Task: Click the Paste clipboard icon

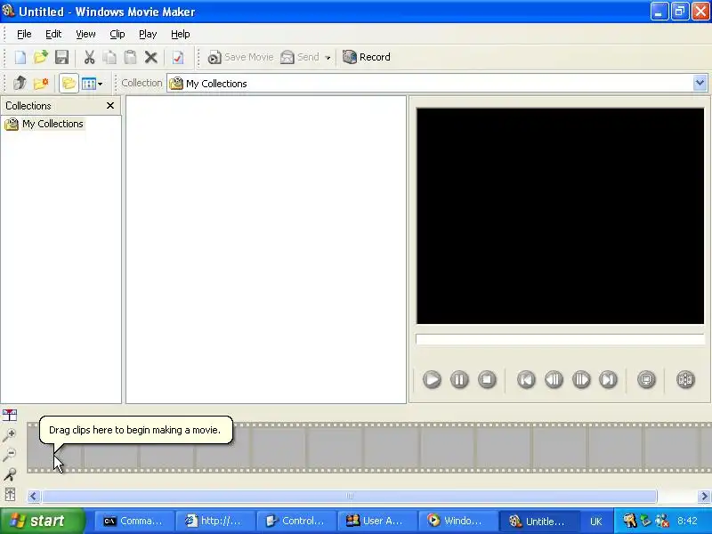Action: pyautogui.click(x=130, y=57)
